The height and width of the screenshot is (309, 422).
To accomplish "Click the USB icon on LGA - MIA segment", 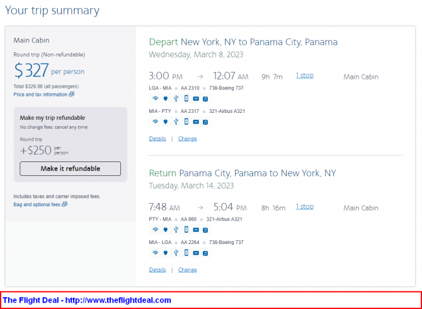I will pos(176,98).
